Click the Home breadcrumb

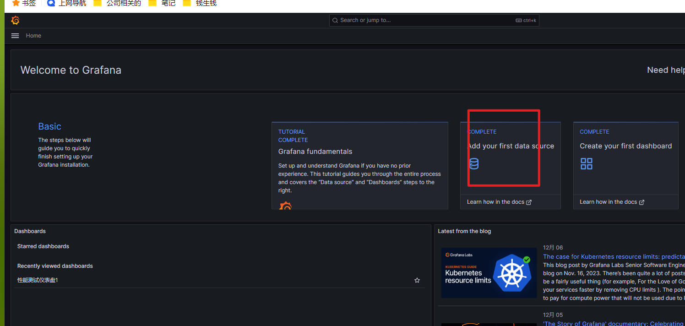tap(33, 36)
